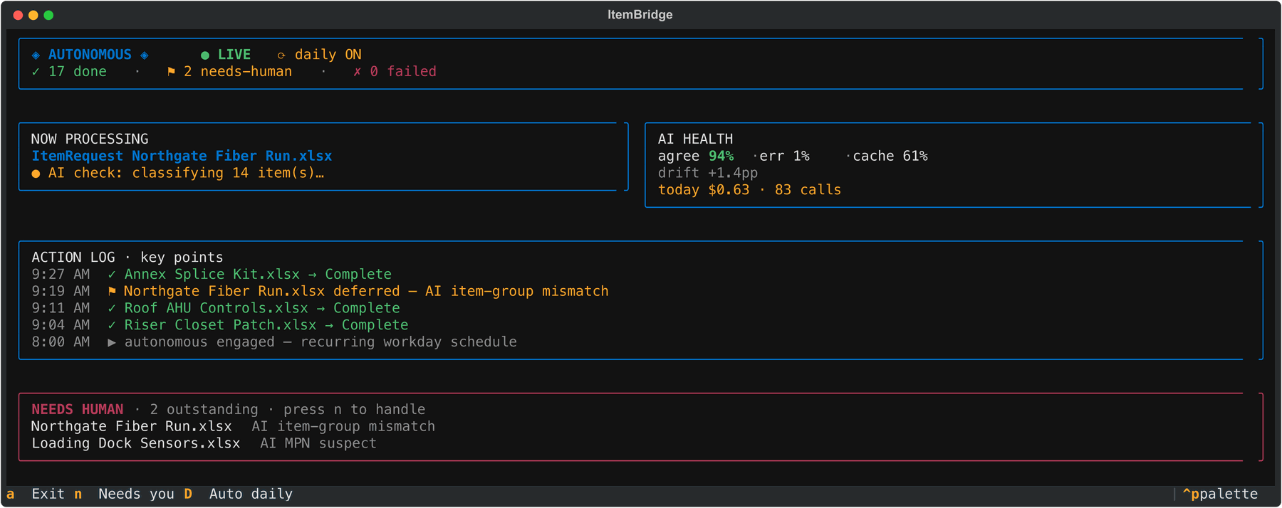Click 'autonomous engaged' log entry
1282x508 pixels.
point(320,342)
